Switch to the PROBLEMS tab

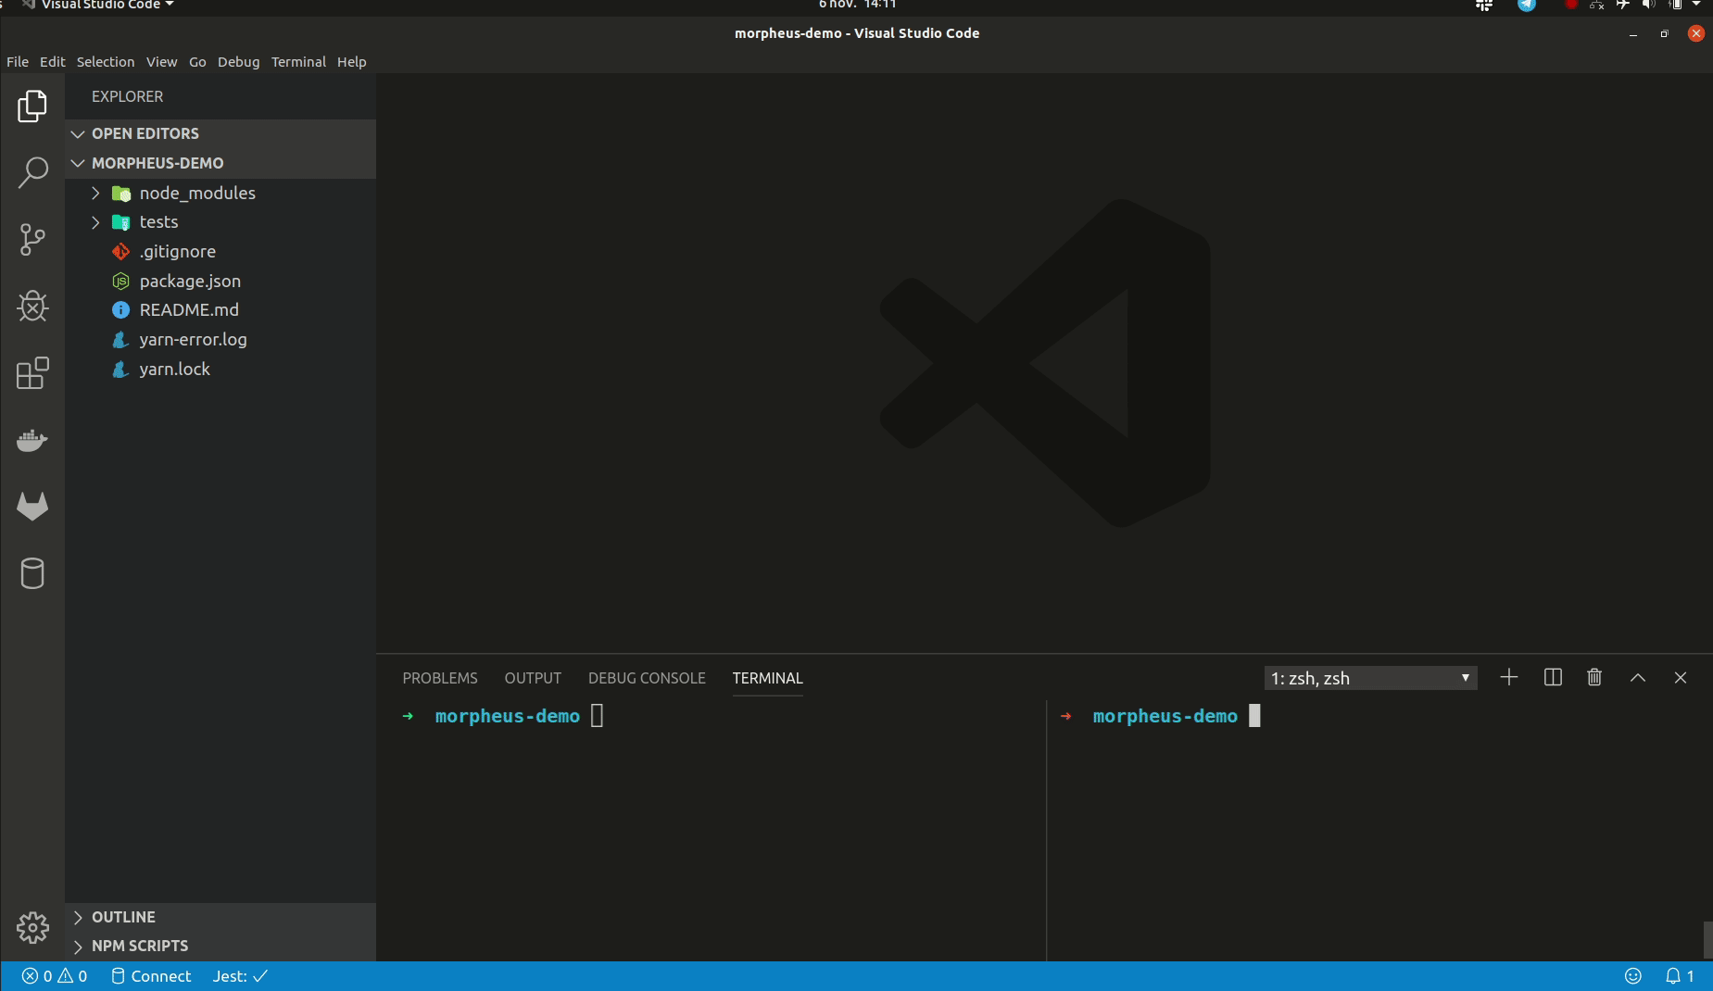tap(440, 678)
